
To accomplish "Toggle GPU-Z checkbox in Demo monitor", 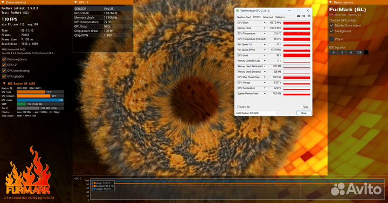I will (4, 65).
